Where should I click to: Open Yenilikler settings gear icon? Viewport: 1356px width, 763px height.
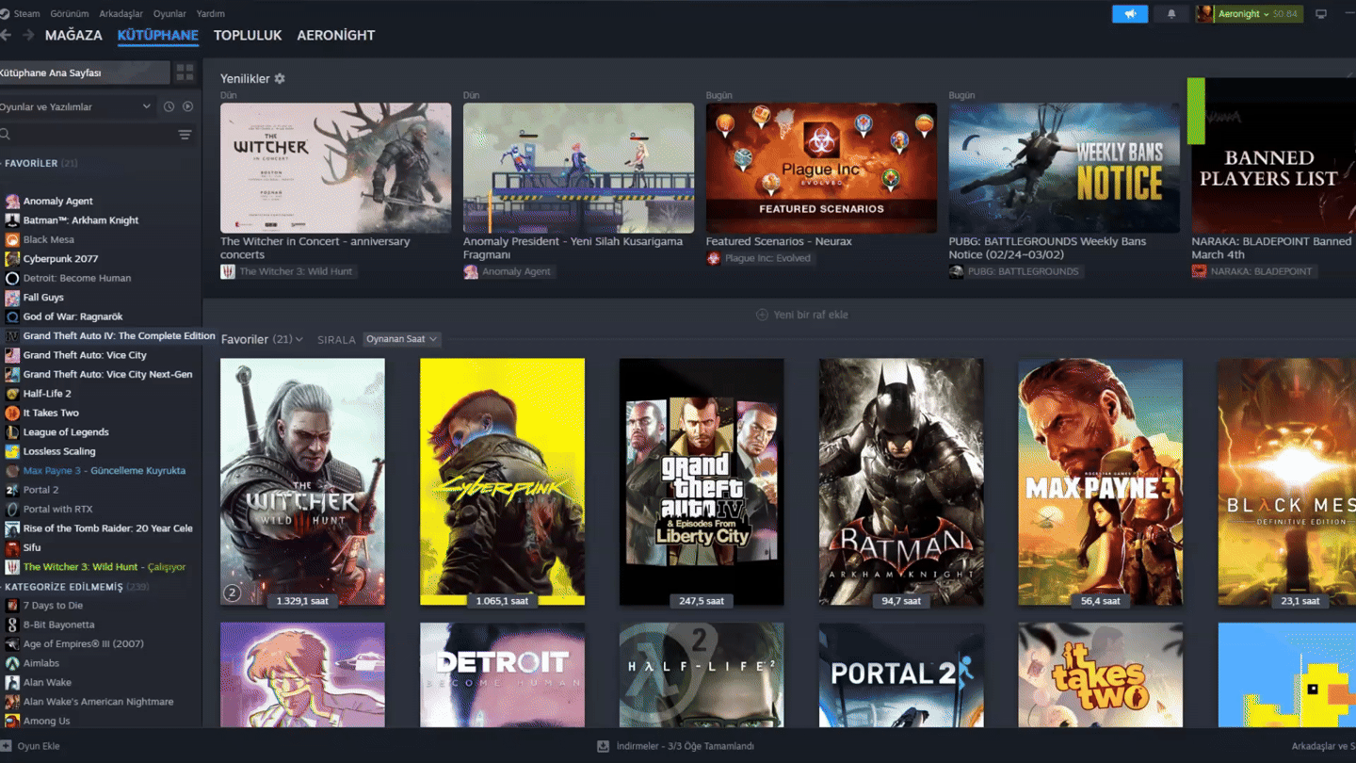[x=280, y=79]
